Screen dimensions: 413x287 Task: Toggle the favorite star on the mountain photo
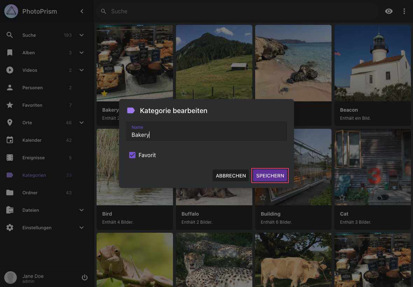click(x=184, y=93)
